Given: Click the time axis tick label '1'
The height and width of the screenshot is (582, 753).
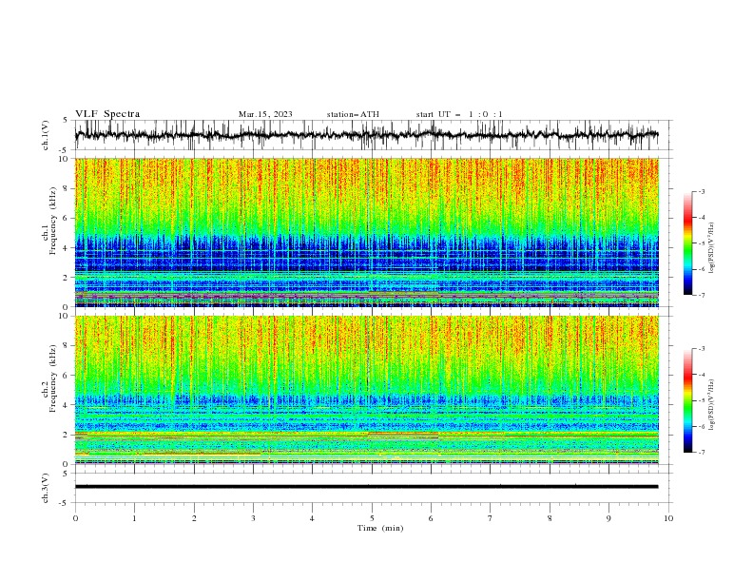Looking at the screenshot, I should click(x=134, y=518).
